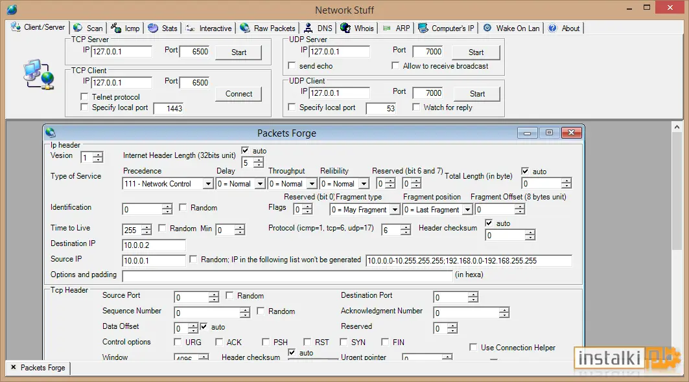Click the Source IP input field
This screenshot has width=689, height=382.
pos(154,261)
